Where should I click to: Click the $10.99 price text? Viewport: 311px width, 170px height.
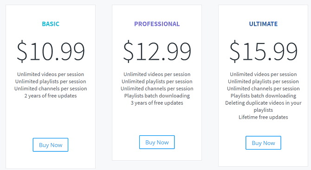click(51, 51)
